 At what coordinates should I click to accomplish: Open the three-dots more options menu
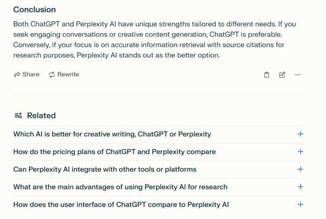(x=298, y=75)
